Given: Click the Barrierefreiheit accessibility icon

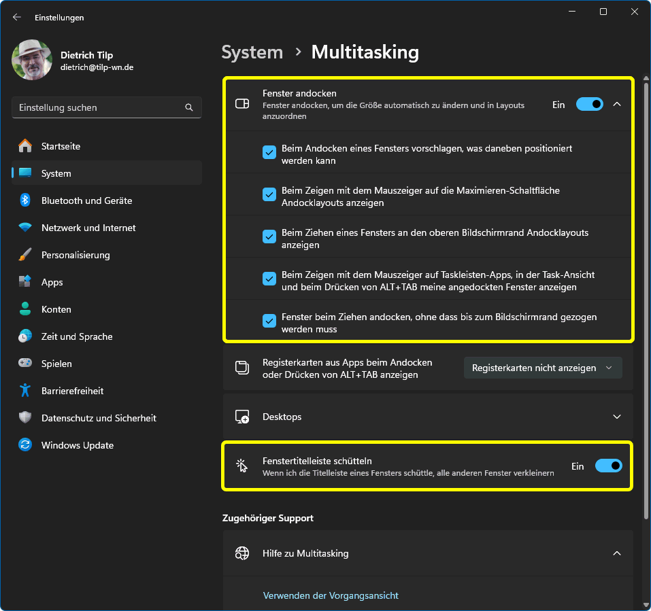Looking at the screenshot, I should pyautogui.click(x=25, y=391).
